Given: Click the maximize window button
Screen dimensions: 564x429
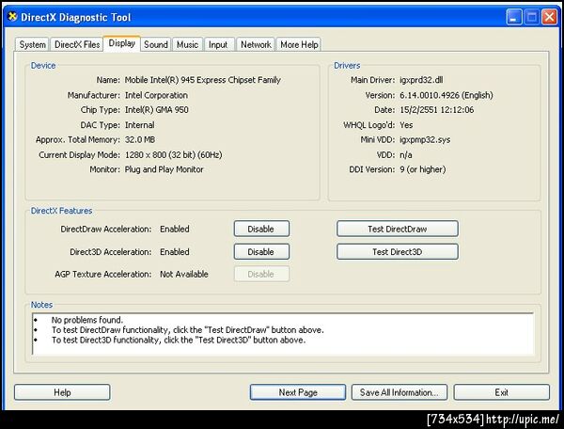Looking at the screenshot, I should point(532,17).
